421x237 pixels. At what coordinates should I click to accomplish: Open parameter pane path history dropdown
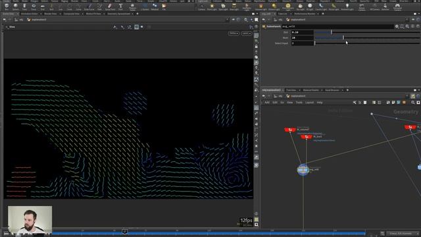click(x=407, y=20)
